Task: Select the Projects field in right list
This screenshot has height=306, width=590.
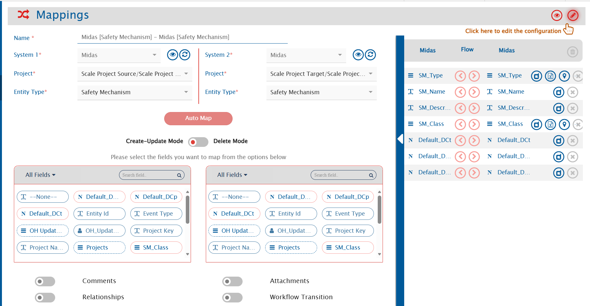Action: pos(291,248)
